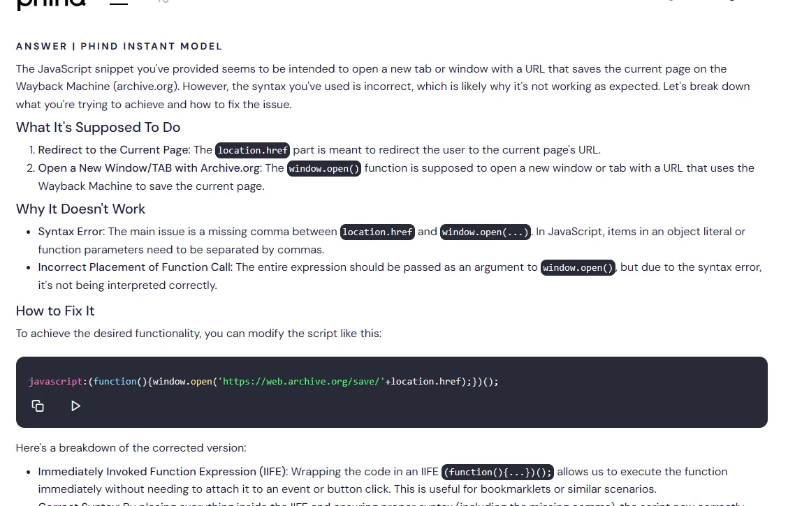Screen dimensions: 795x506
Task: Click the menu icon beside the Phind logo
Action: tap(118, 2)
